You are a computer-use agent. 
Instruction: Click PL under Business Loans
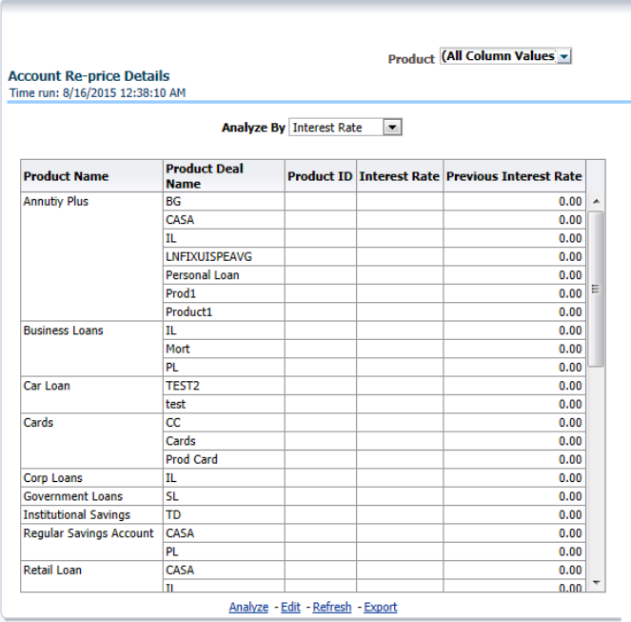pos(224,368)
